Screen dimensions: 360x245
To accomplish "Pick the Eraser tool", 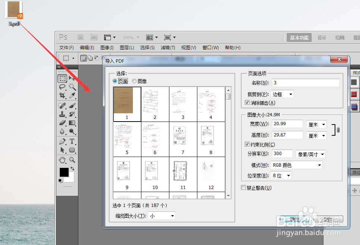I will pyautogui.click(x=62, y=123).
